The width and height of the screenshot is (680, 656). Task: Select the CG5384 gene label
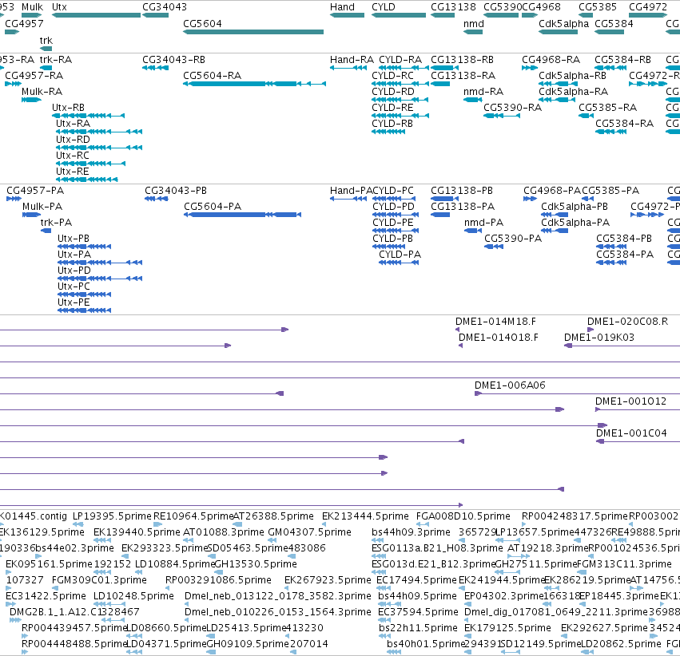pos(614,23)
